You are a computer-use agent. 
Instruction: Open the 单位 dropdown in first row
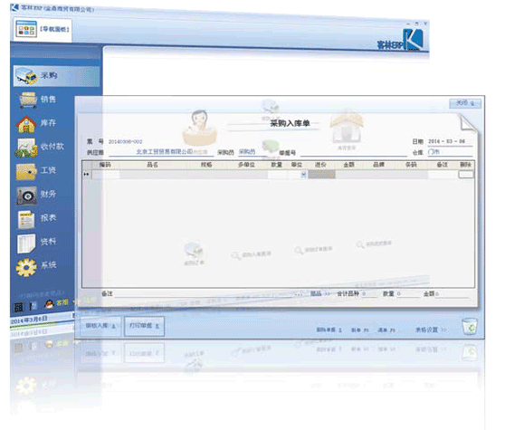click(303, 175)
